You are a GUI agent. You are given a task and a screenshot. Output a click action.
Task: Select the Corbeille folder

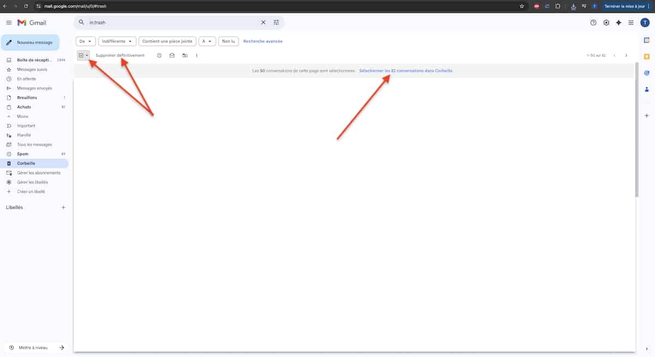[x=34, y=163]
